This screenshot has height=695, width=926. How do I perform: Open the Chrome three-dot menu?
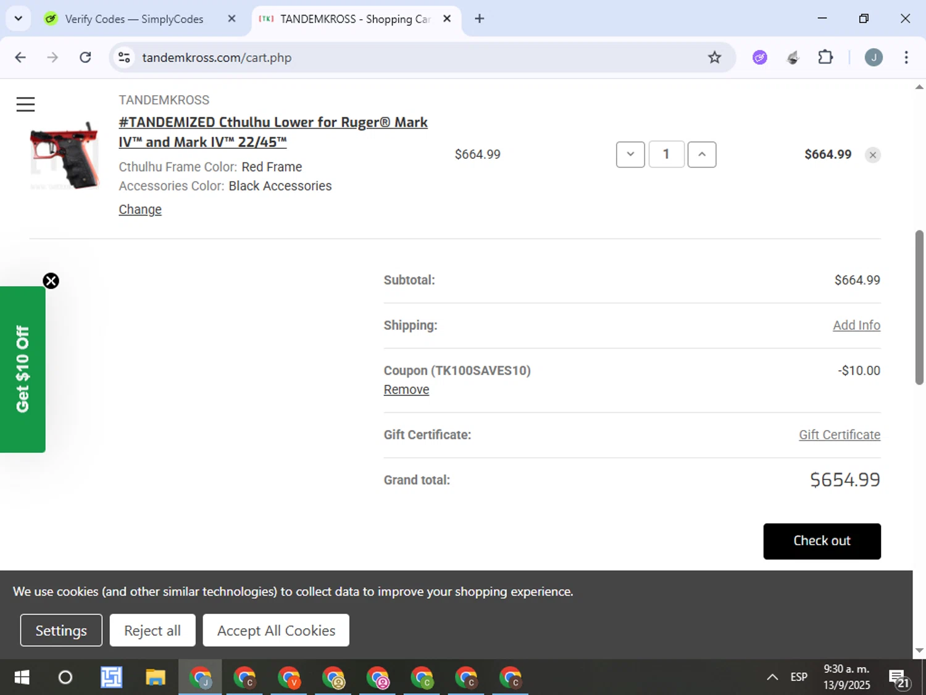coord(906,57)
